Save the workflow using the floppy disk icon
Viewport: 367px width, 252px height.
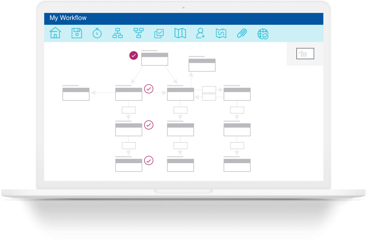76,34
